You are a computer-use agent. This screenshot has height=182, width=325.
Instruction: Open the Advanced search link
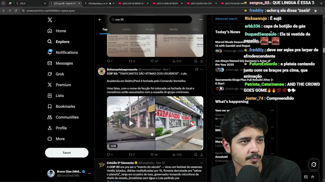click(226, 19)
